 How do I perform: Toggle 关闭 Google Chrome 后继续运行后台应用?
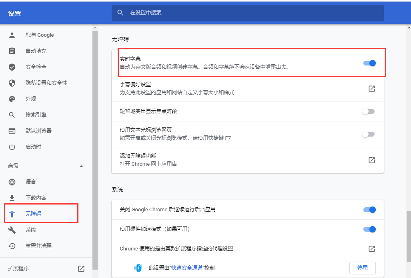tap(370, 210)
